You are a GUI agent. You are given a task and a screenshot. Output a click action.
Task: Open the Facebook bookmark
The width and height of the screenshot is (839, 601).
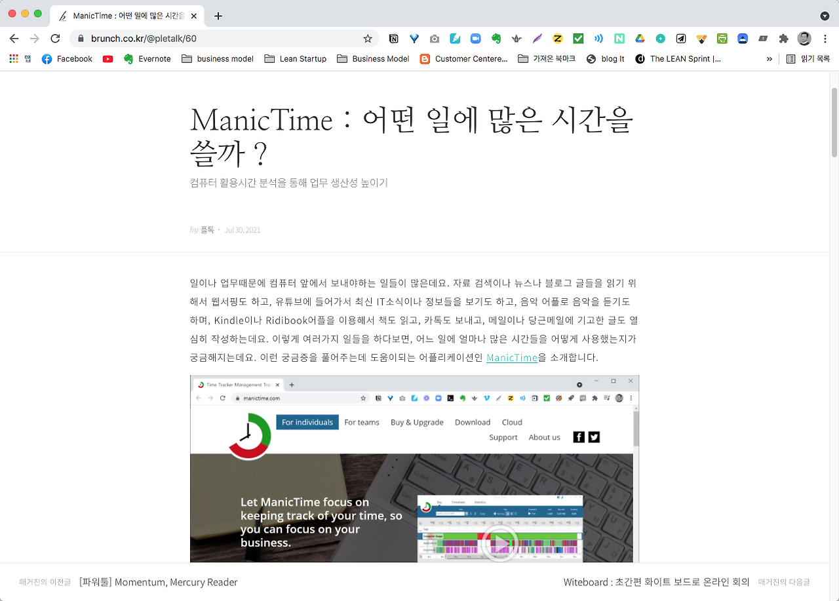tap(67, 59)
